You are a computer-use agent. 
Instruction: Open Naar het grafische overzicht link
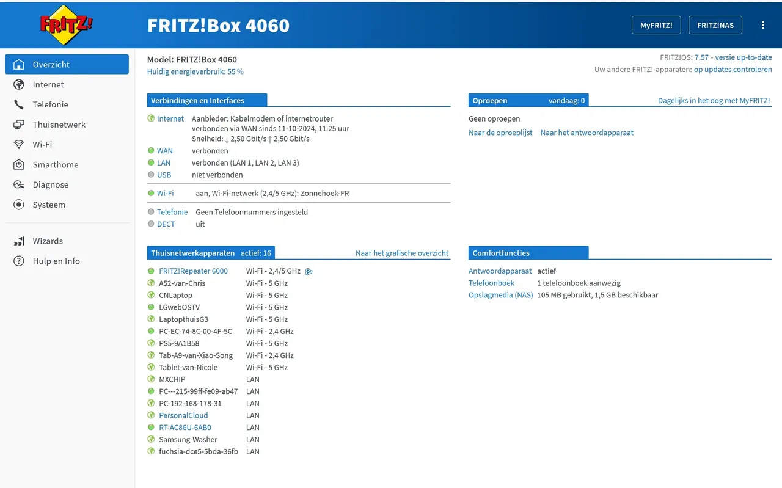click(402, 253)
